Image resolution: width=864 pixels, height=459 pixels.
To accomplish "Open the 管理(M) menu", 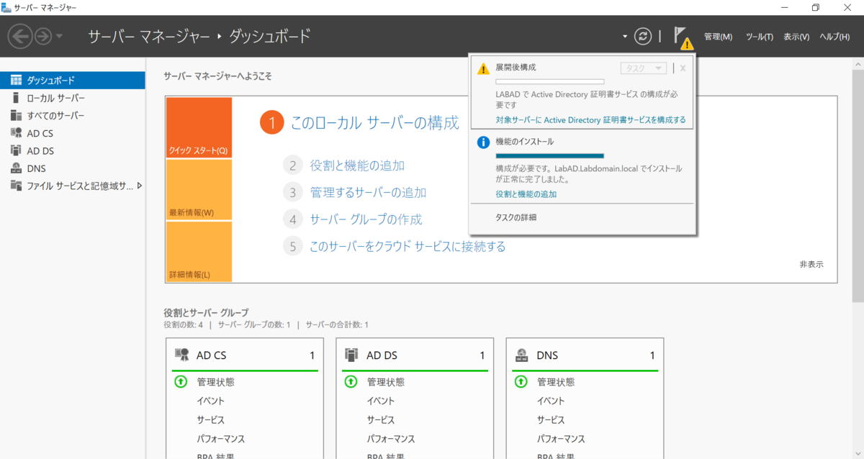I will point(718,37).
